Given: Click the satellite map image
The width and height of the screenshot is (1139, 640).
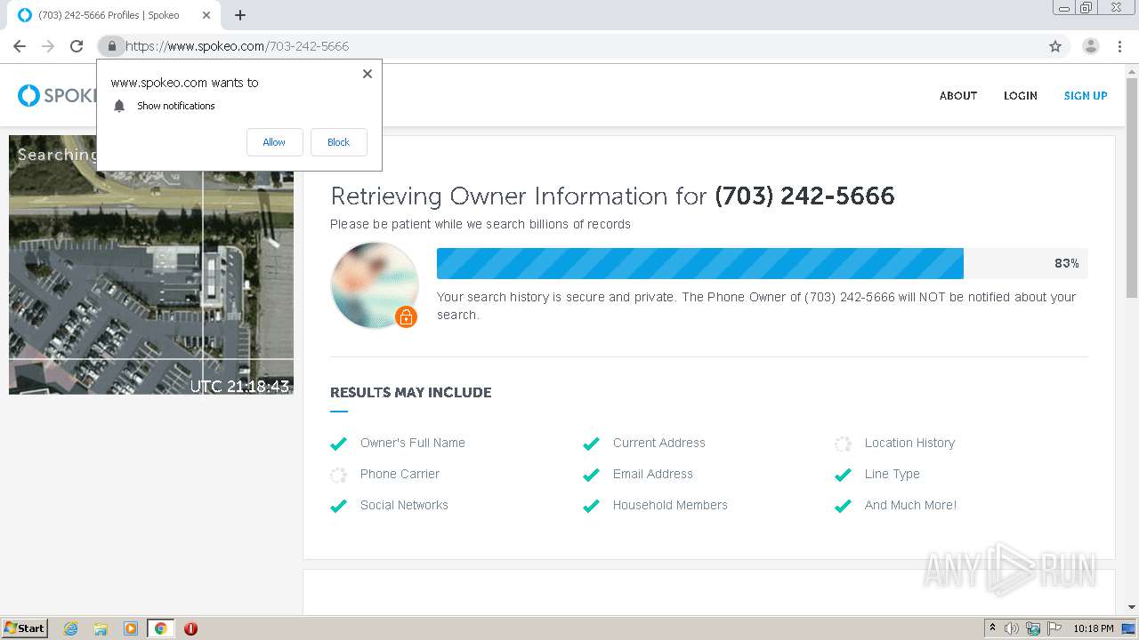Looking at the screenshot, I should (151, 265).
